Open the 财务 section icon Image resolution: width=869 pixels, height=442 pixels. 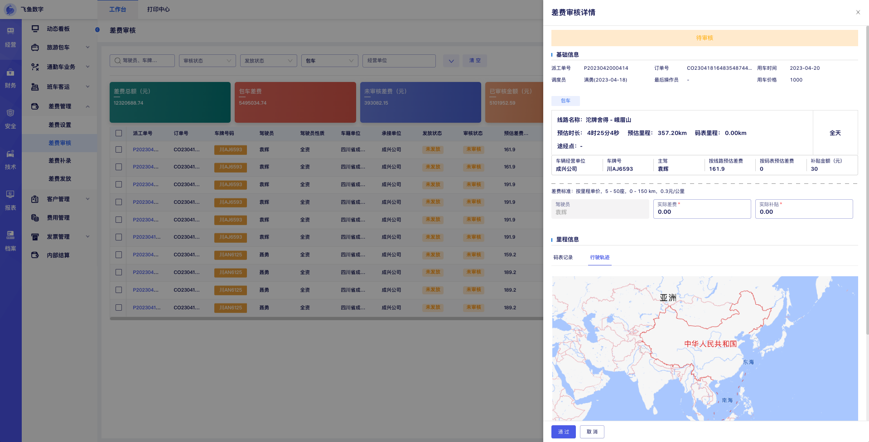(x=10, y=72)
